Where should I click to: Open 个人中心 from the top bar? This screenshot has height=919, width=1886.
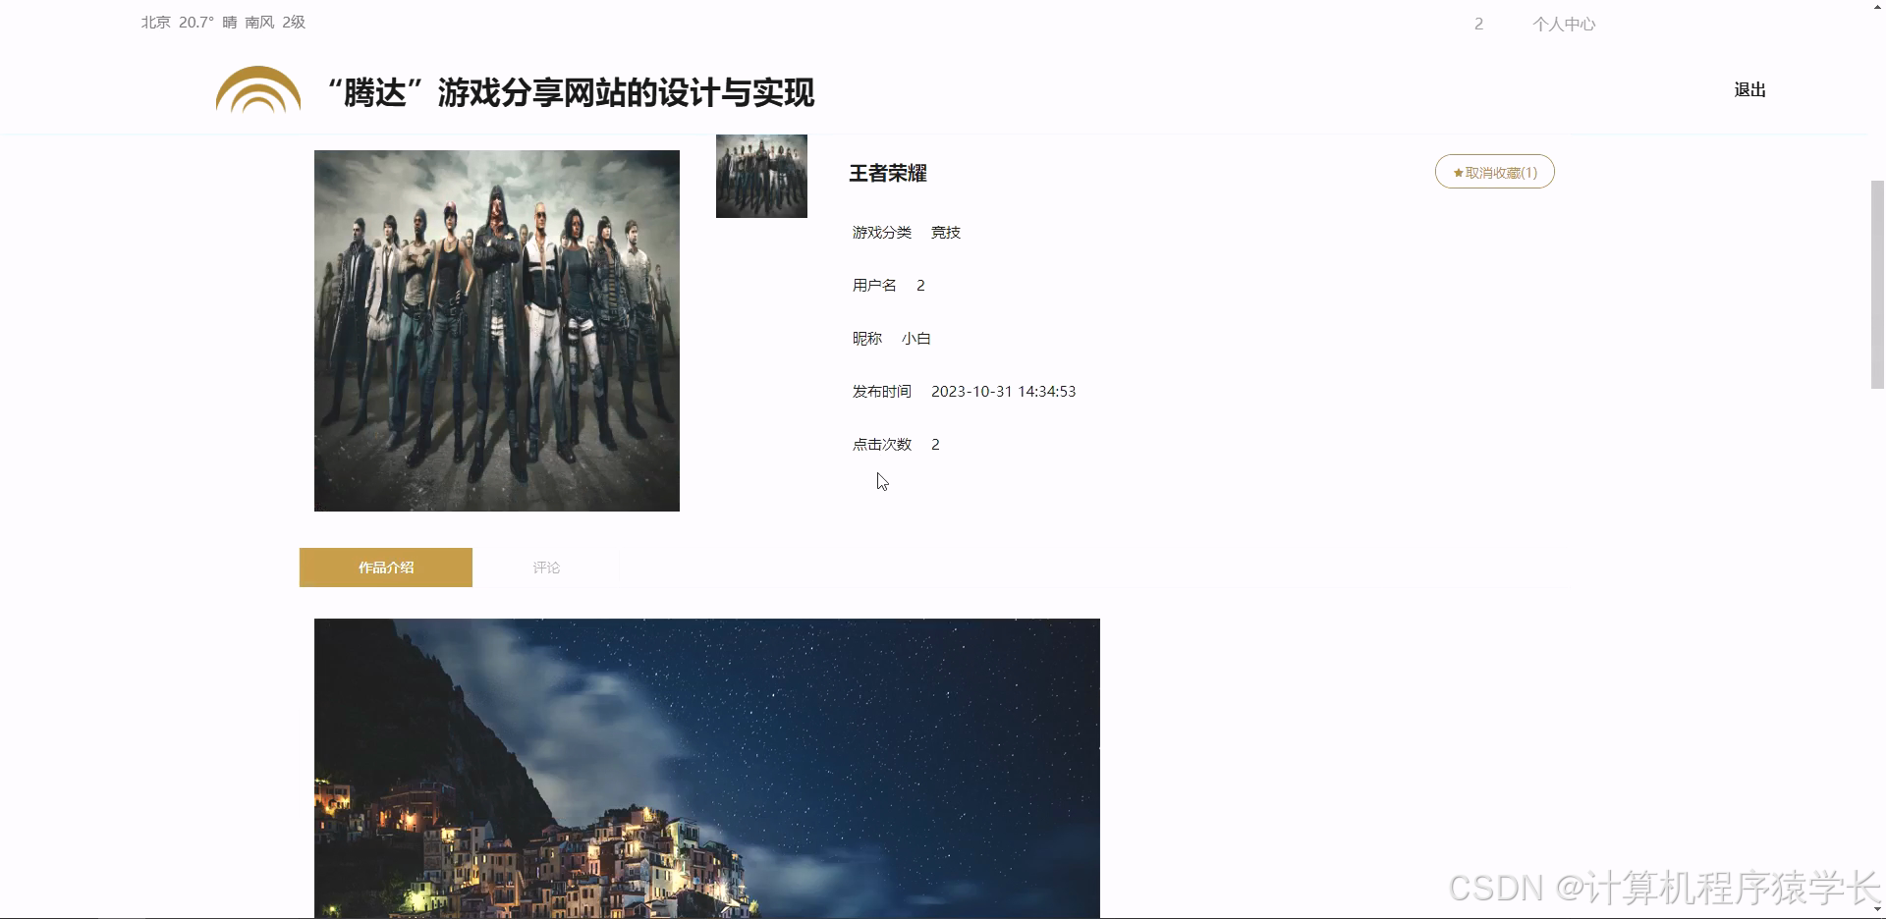click(1565, 24)
